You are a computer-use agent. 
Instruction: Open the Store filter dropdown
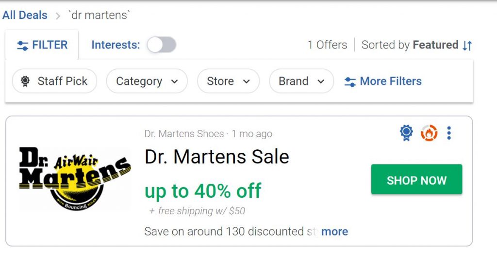[228, 81]
